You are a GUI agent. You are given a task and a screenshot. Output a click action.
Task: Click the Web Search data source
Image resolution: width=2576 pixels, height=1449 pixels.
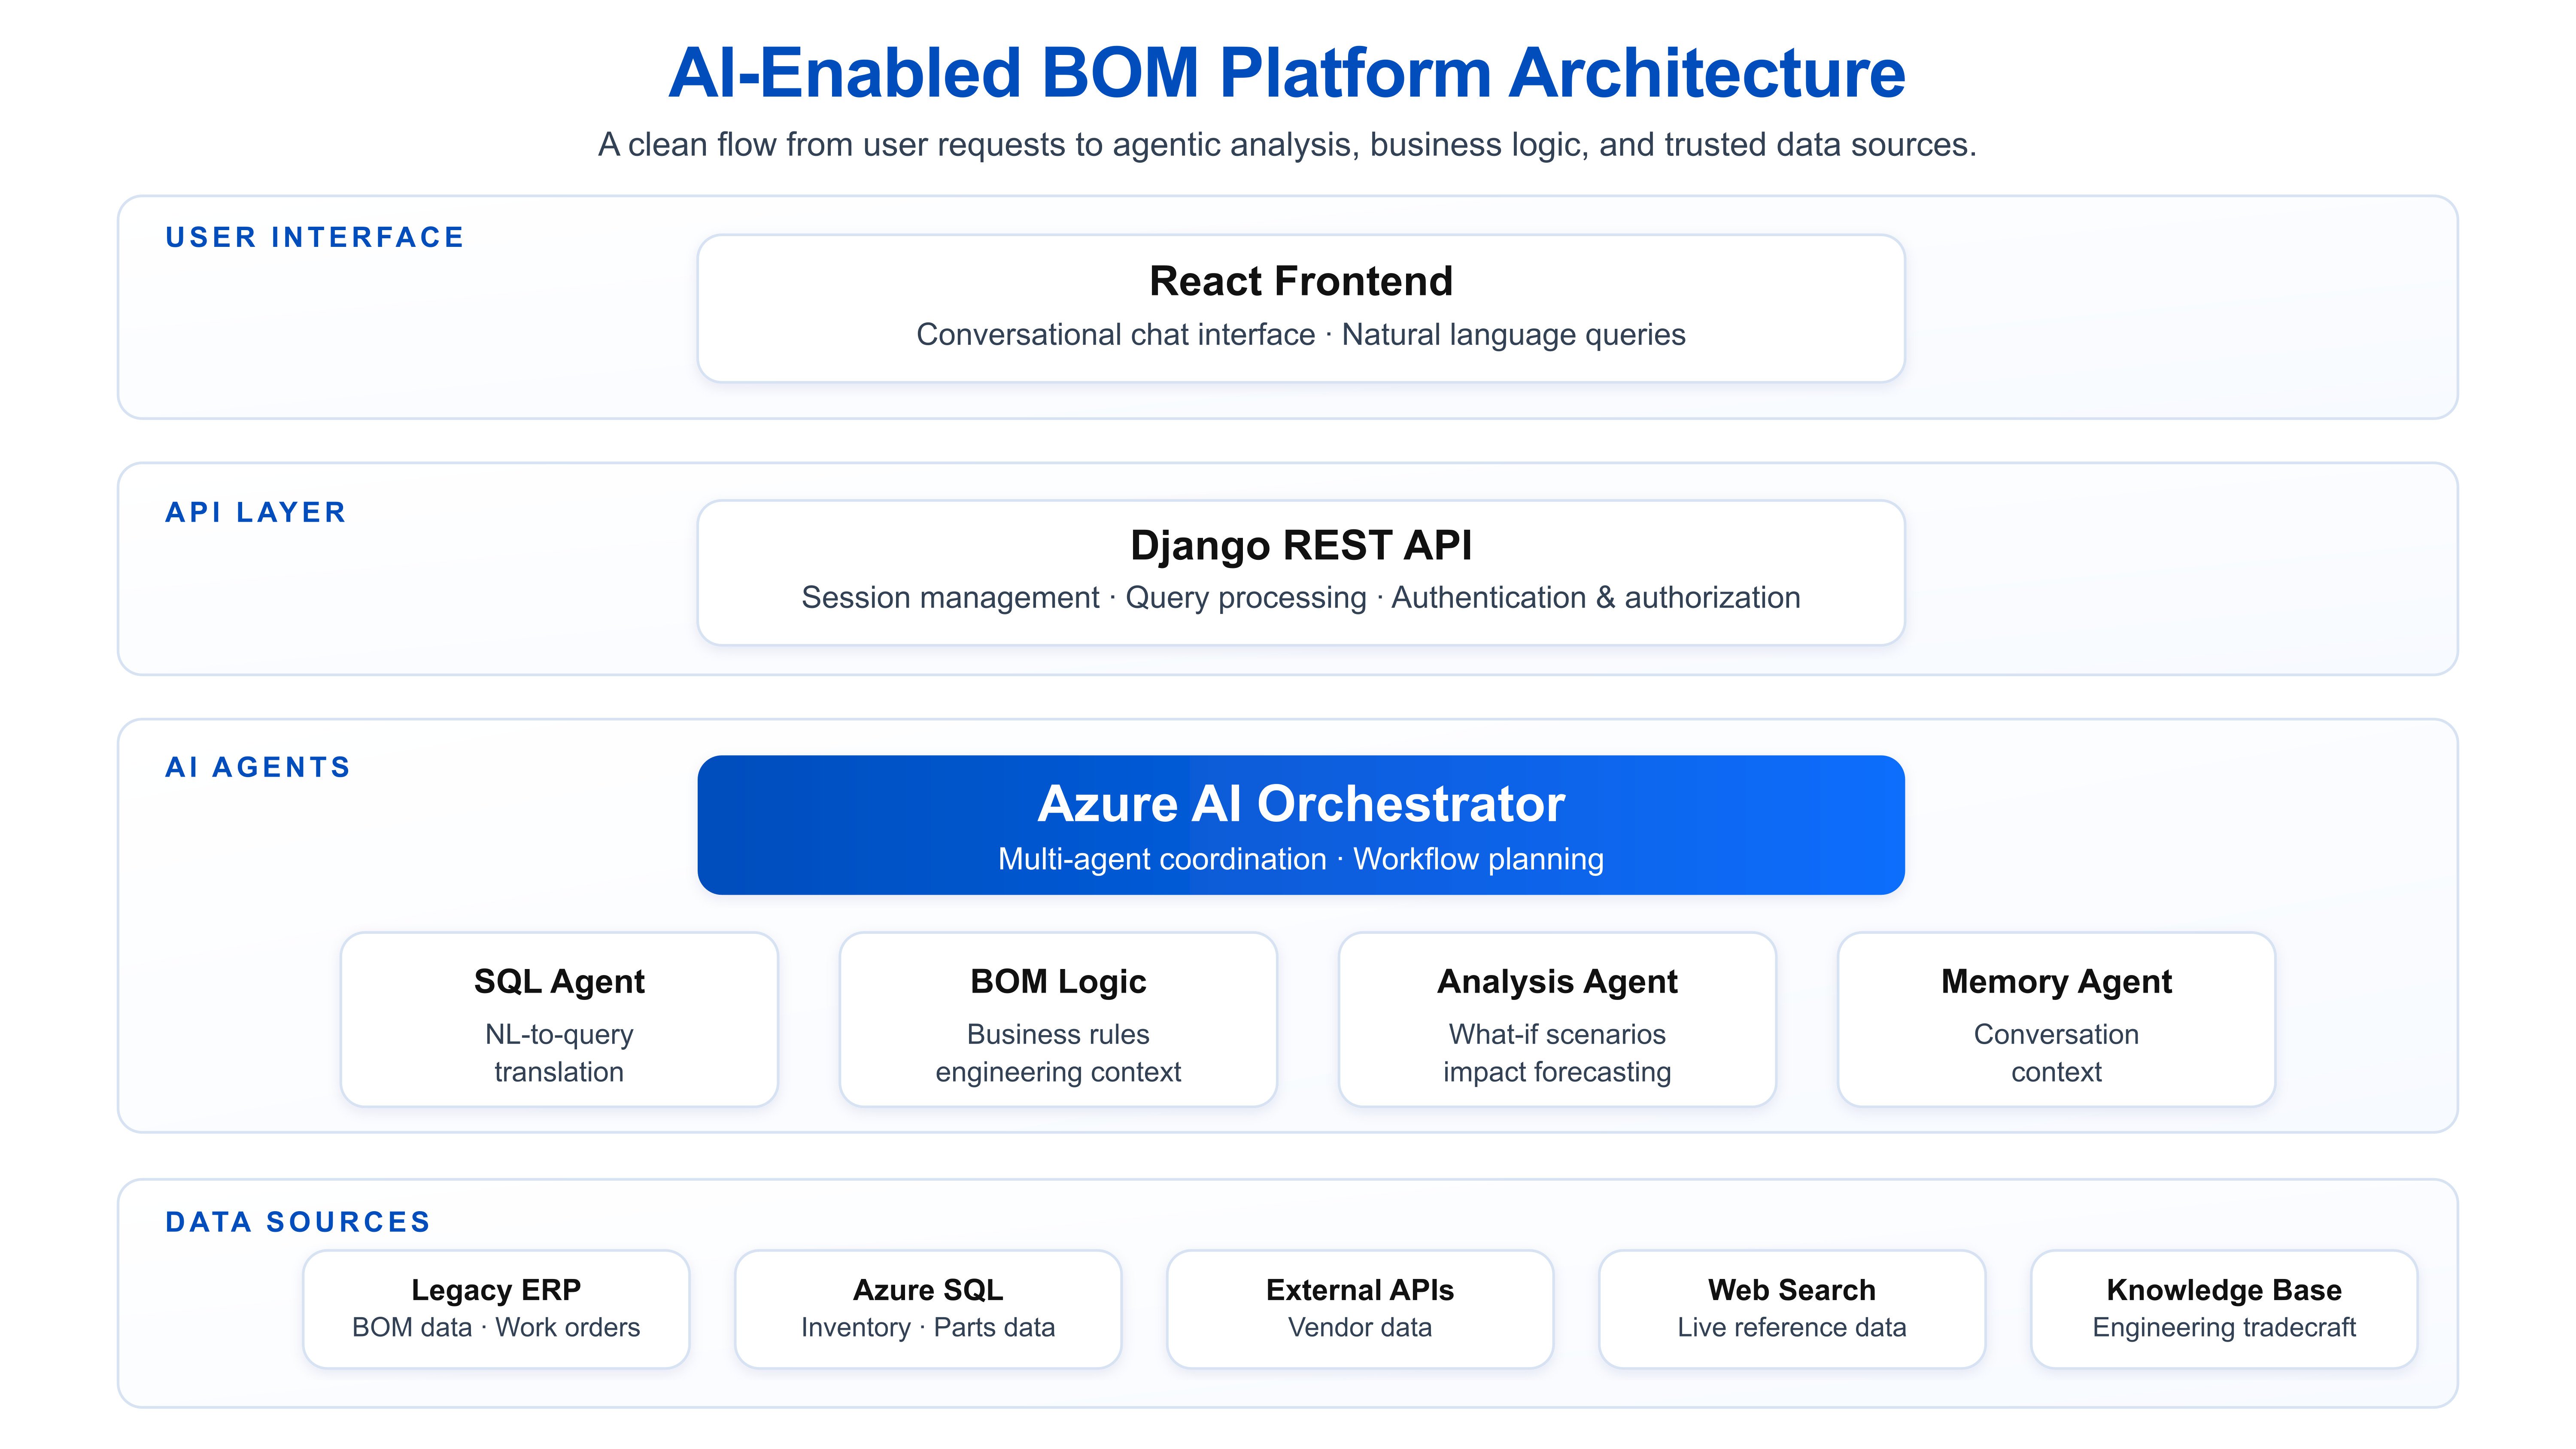point(1792,1309)
